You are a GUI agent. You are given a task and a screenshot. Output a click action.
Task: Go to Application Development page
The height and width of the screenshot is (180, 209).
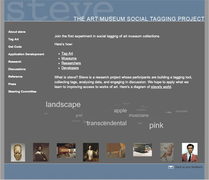pos(26,54)
